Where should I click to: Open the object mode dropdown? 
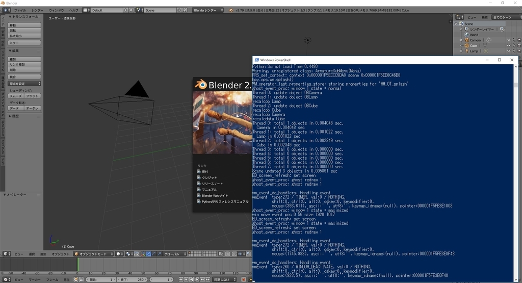tap(94, 254)
